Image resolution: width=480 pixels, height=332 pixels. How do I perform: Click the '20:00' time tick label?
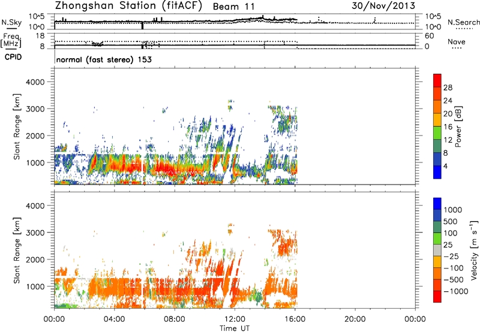[355, 319]
